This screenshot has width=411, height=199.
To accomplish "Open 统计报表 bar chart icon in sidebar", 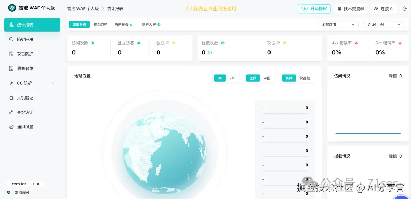I will pos(11,25).
